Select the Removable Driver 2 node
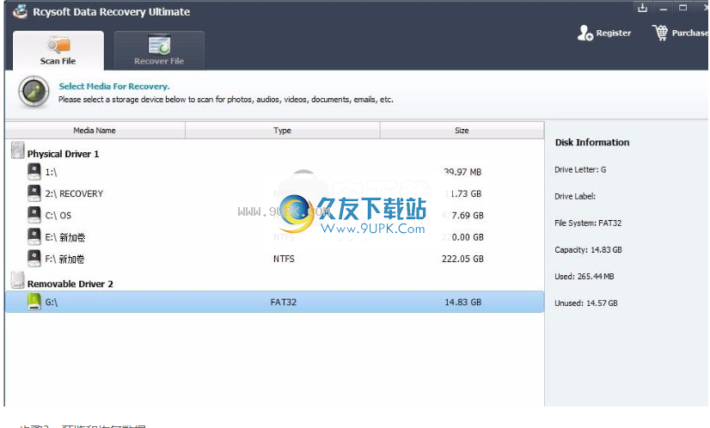The height and width of the screenshot is (428, 710). 70,284
